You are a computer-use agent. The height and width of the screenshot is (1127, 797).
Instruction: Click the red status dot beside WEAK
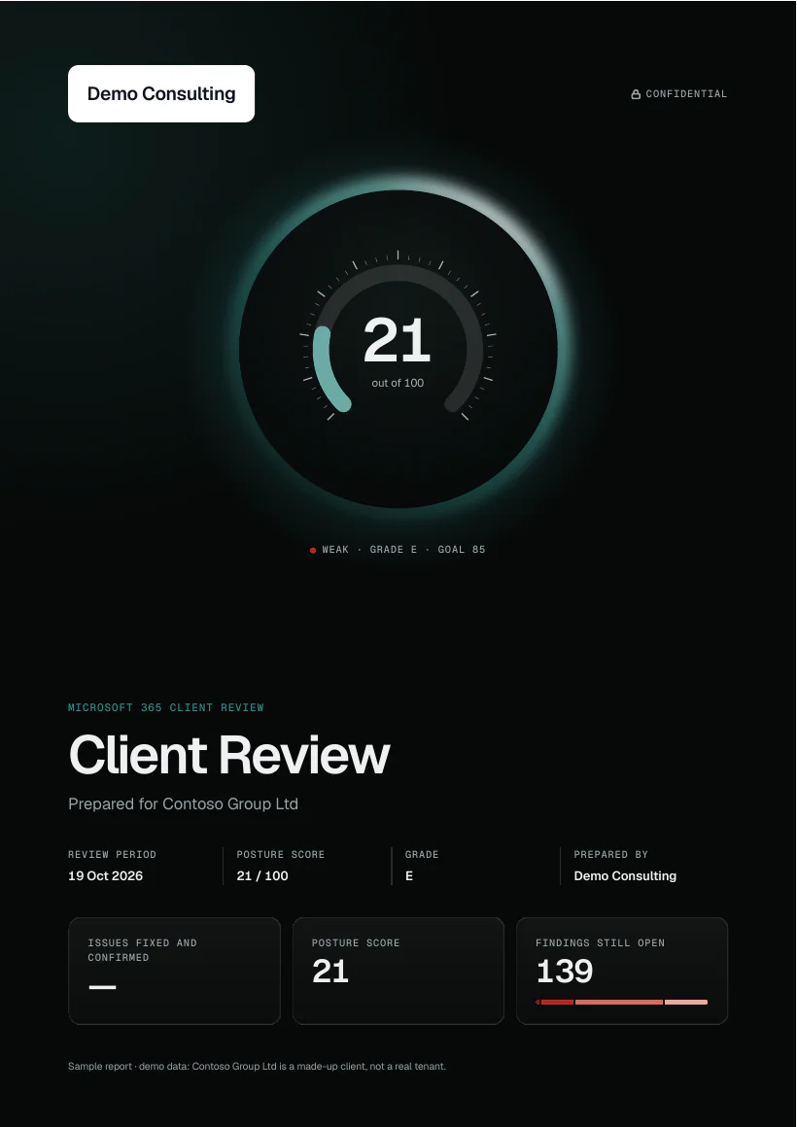(313, 551)
